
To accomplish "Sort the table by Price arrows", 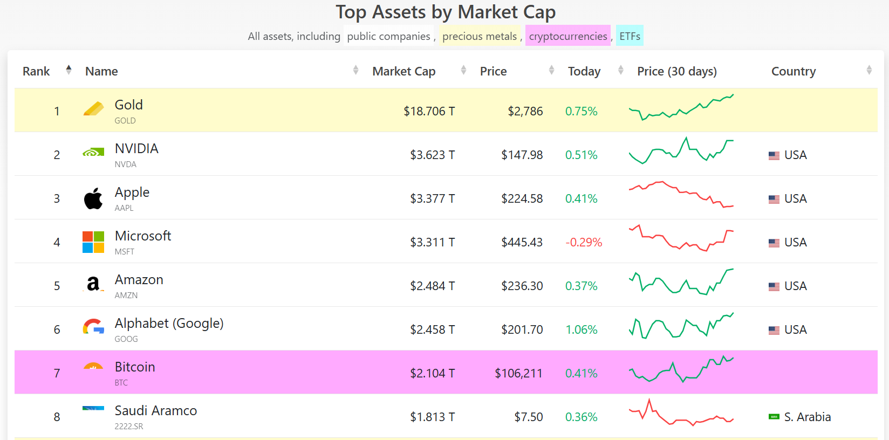I will pos(551,70).
